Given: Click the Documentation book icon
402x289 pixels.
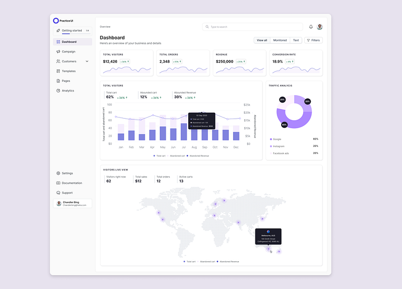Looking at the screenshot, I should click(x=58, y=183).
